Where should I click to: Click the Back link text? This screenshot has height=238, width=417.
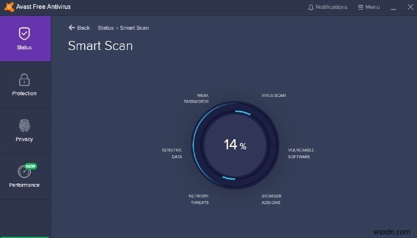tap(83, 27)
